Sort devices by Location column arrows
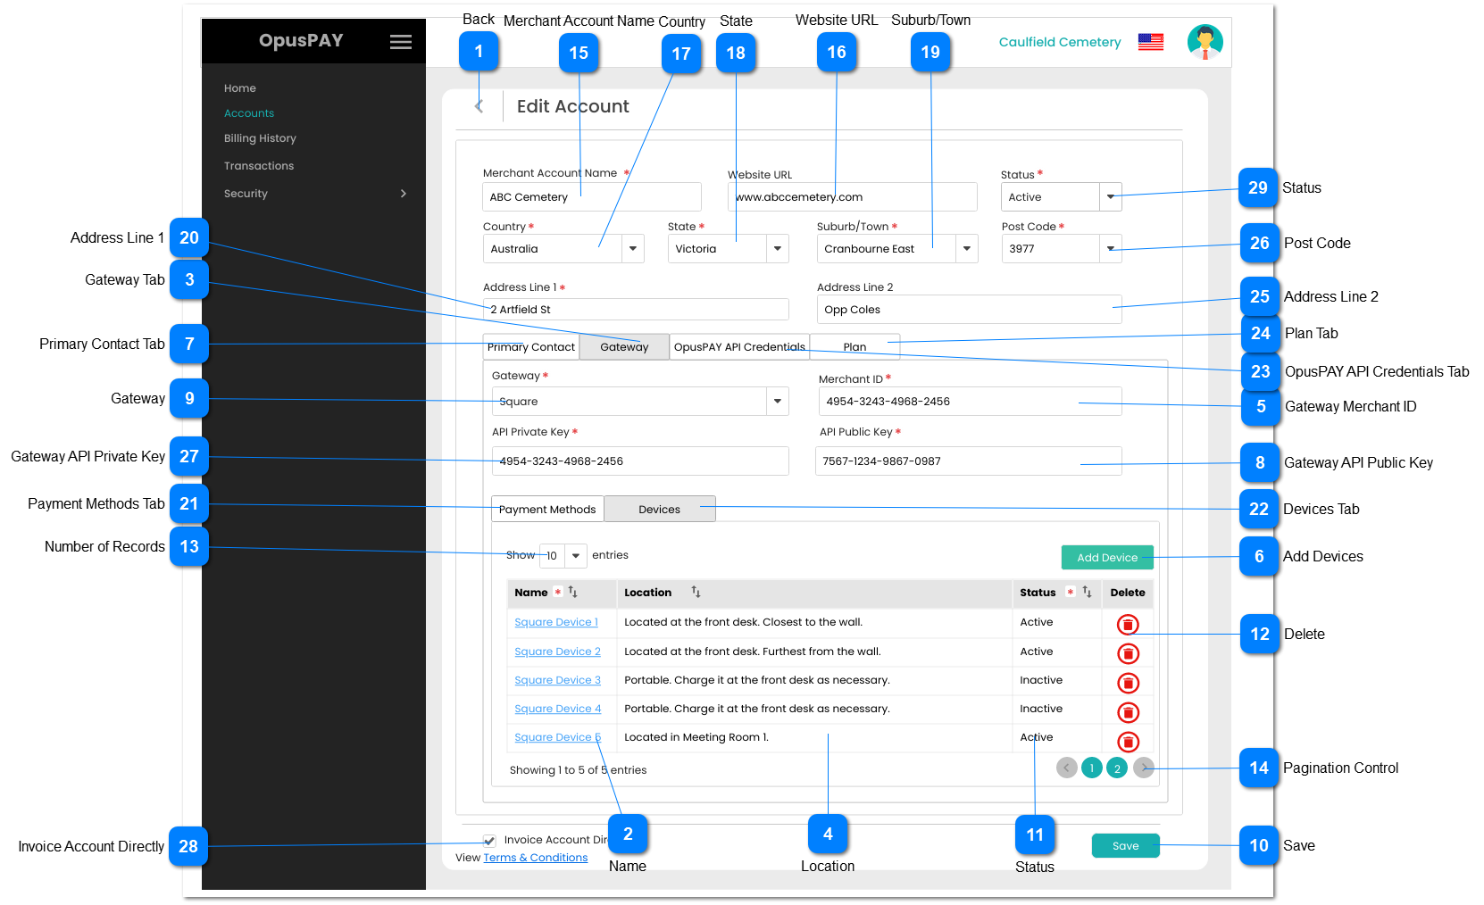1484x905 pixels. pyautogui.click(x=696, y=592)
